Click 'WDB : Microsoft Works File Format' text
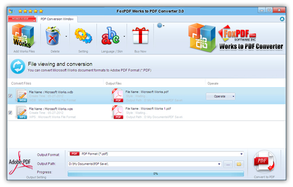Screen dimensions: 293x187 point(52,100)
